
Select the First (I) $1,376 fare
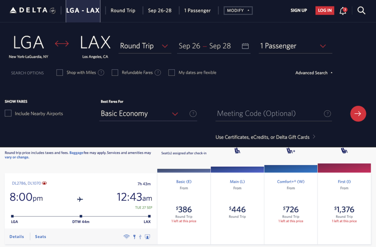pyautogui.click(x=344, y=208)
